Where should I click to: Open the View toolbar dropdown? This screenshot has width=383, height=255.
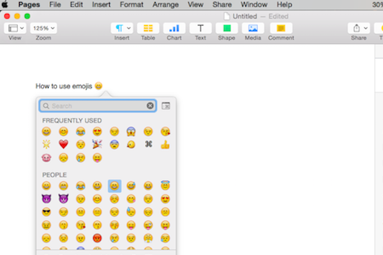(15, 28)
